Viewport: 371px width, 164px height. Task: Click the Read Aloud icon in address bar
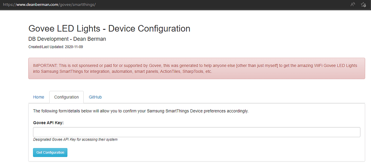coord(353,4)
